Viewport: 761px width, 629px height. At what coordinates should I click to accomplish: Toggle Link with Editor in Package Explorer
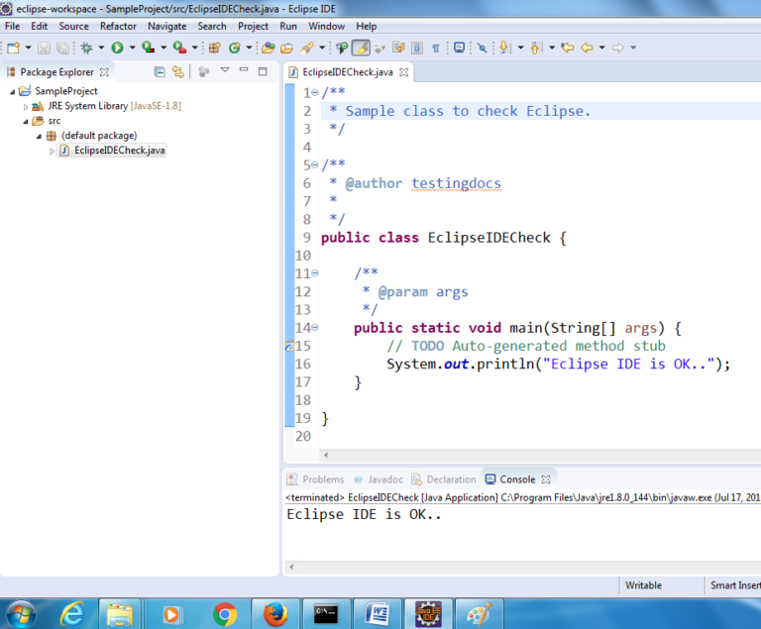coord(178,71)
